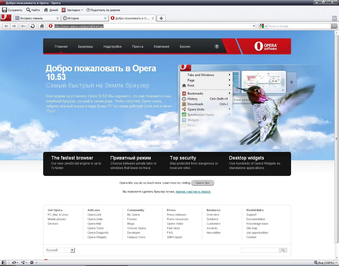Click the password wand key icon
The height and width of the screenshot is (266, 339).
(23, 26)
